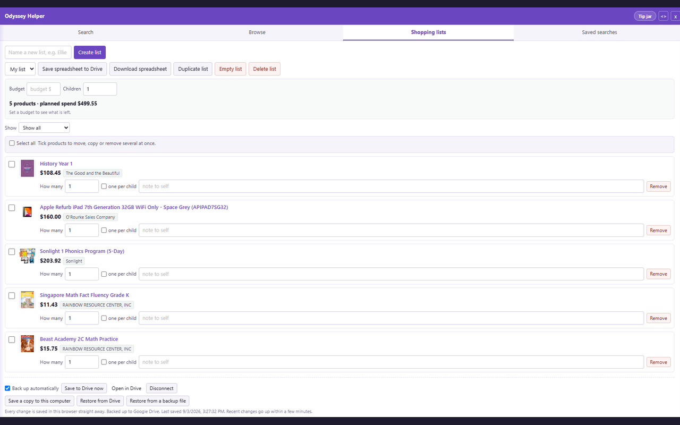Image resolution: width=680 pixels, height=425 pixels.
Task: Enable one per child for Beast Academy
Action: [104, 362]
